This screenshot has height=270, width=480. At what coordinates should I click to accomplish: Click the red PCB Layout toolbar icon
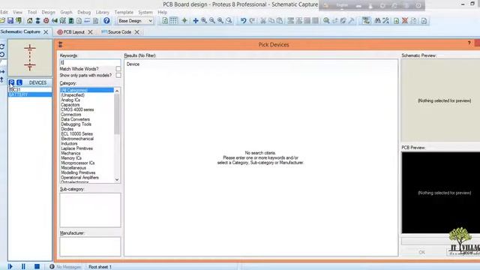click(x=46, y=20)
